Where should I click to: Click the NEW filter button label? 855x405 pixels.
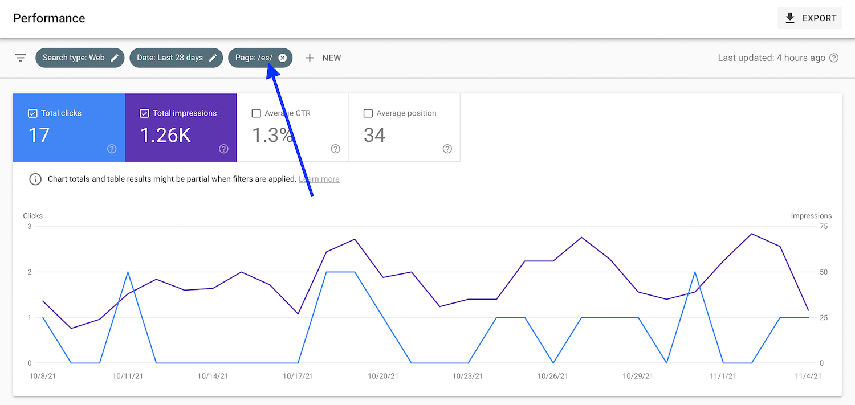(332, 58)
